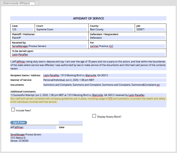Click the Additional Comments label
The image size is (177, 153).
click(x=23, y=92)
